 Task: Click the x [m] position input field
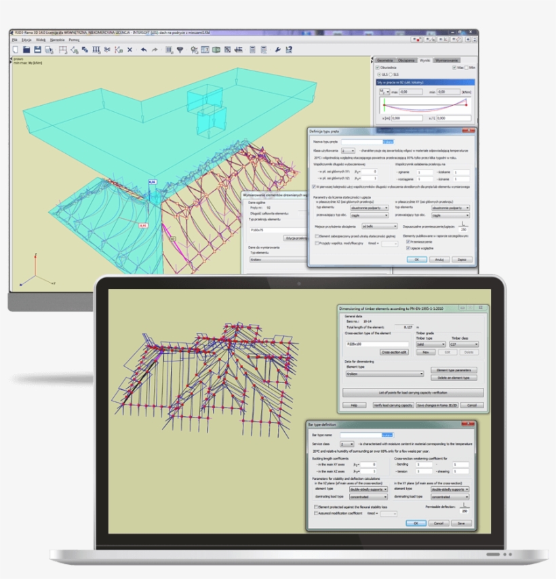(x=407, y=118)
